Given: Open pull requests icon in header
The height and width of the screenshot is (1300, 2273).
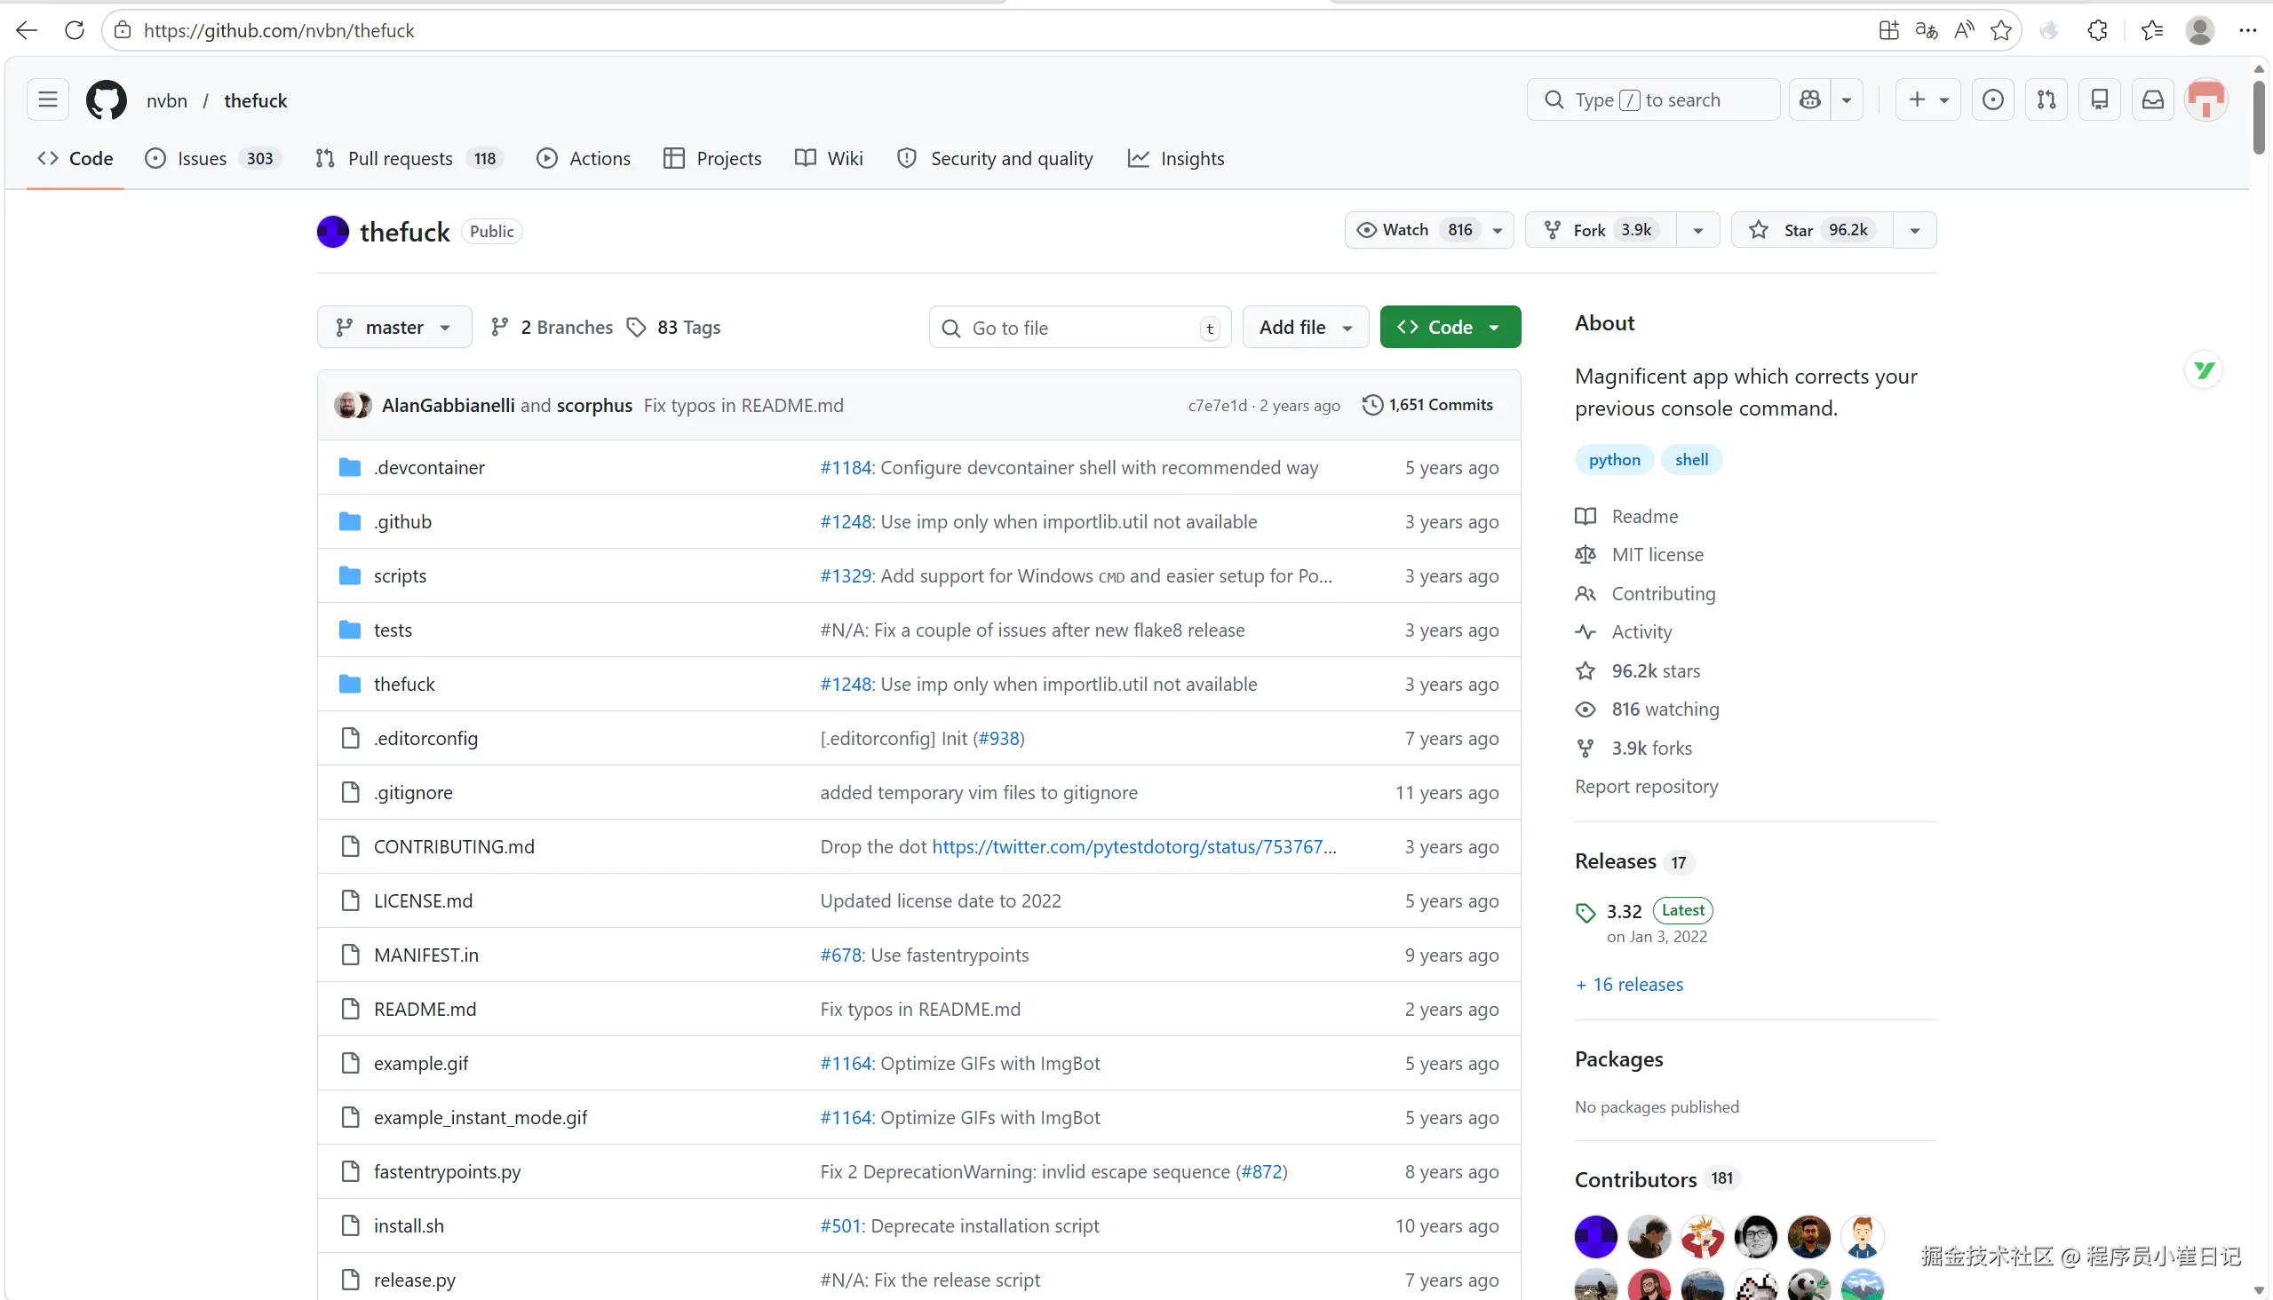Looking at the screenshot, I should click(2046, 100).
